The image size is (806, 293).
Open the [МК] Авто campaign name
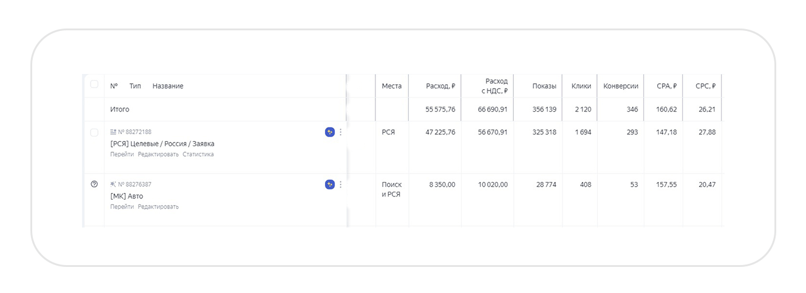[127, 196]
